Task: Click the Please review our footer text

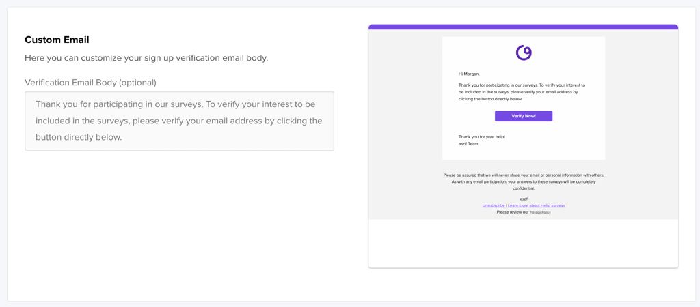Action: (512, 212)
